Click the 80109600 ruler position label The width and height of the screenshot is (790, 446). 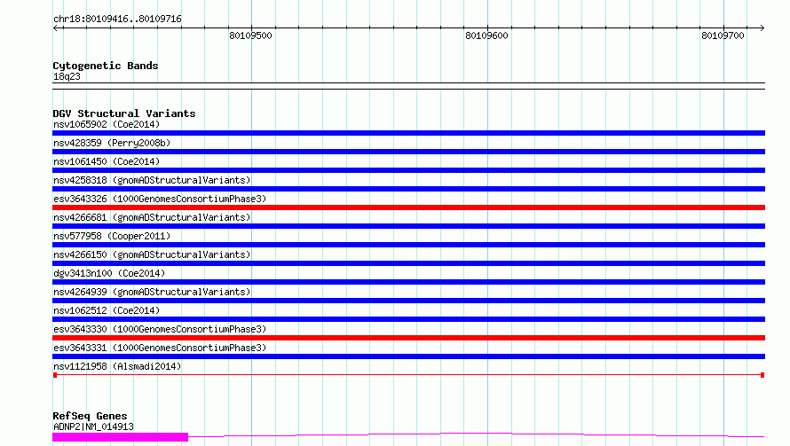[x=486, y=35]
